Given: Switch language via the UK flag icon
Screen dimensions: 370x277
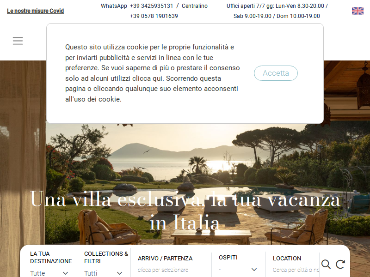Looking at the screenshot, I should [x=358, y=11].
